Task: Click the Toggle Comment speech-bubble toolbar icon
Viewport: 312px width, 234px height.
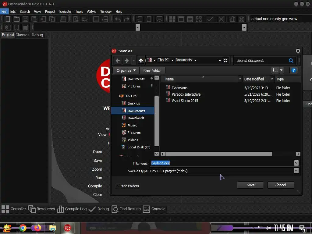Action: [x=159, y=19]
